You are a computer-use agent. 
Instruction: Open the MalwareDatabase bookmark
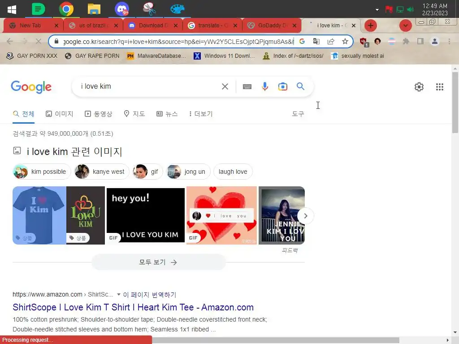point(156,56)
